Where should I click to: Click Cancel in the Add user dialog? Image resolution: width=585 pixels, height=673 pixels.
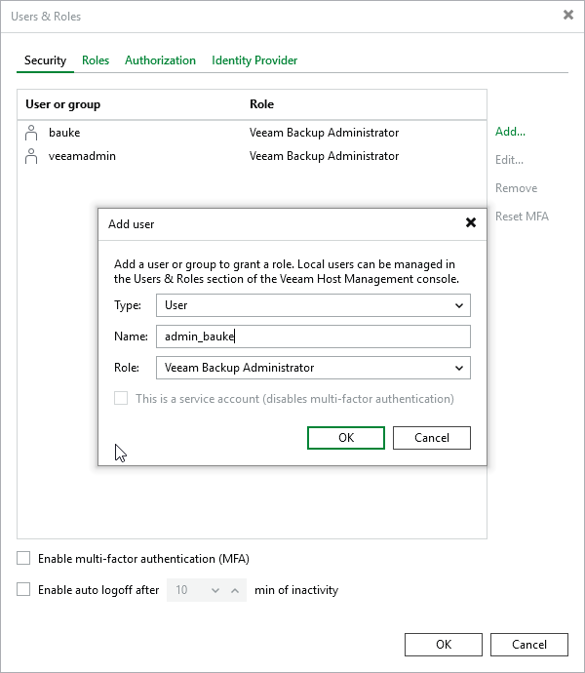432,438
